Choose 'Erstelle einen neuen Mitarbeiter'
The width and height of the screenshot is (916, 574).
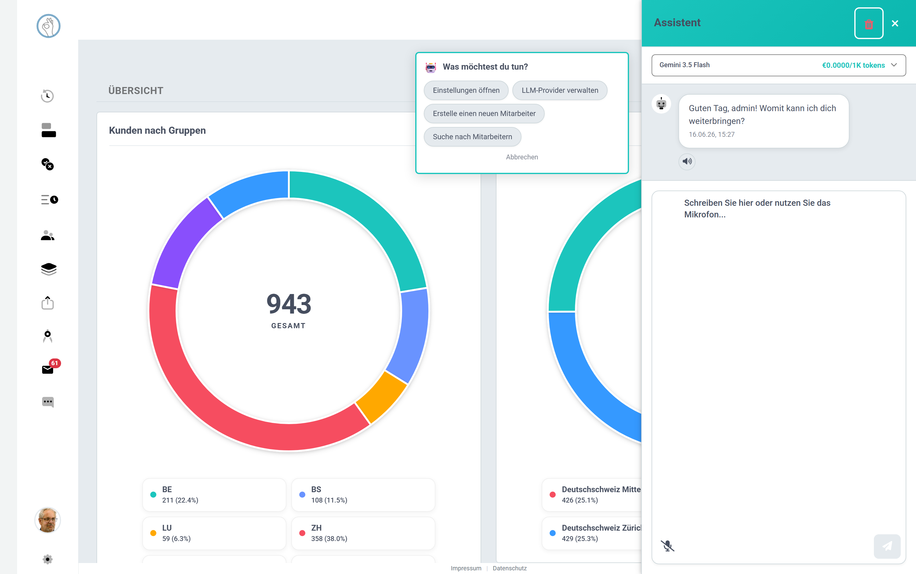484,114
